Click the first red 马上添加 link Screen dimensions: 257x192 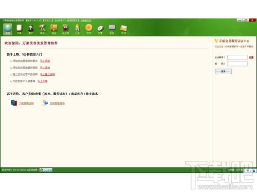45,61
